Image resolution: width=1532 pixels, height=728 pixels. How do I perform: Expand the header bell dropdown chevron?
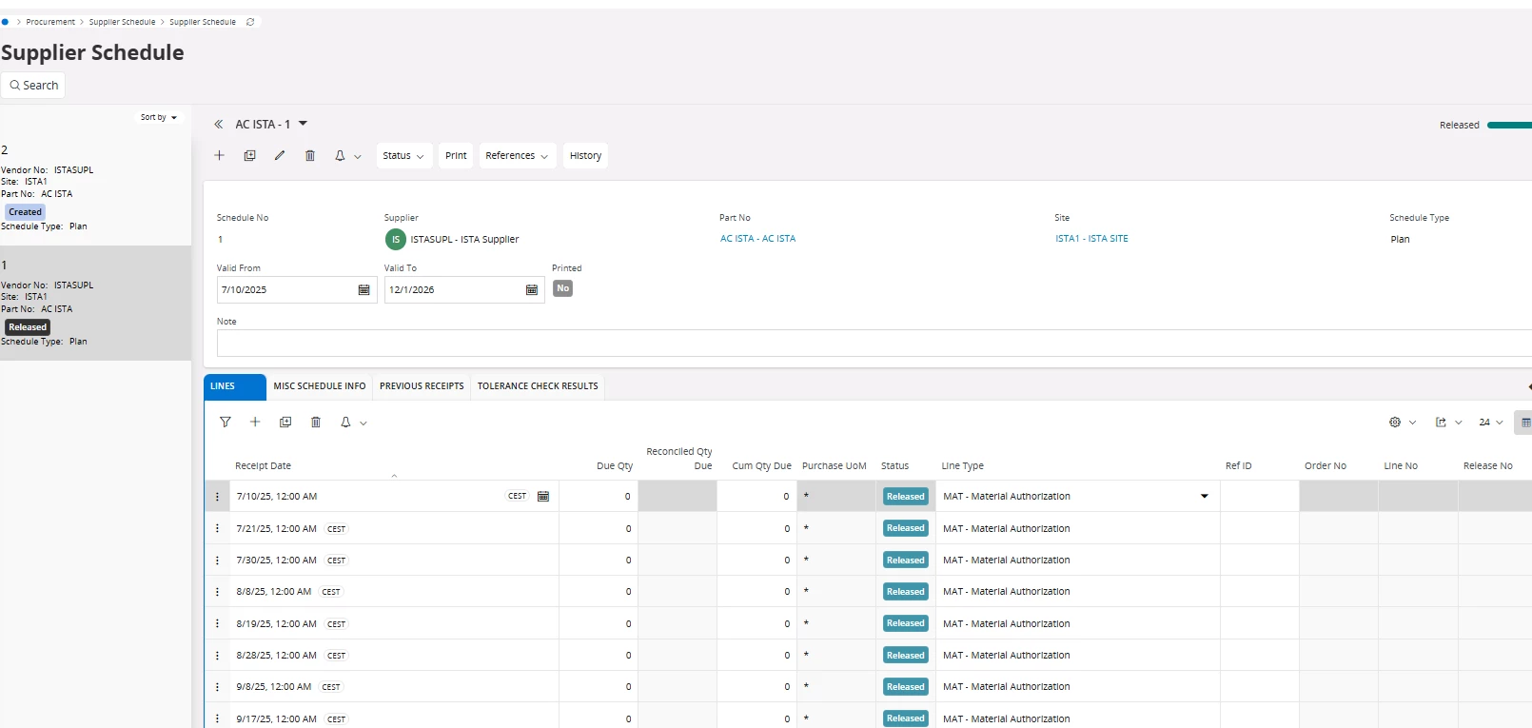[x=358, y=156]
